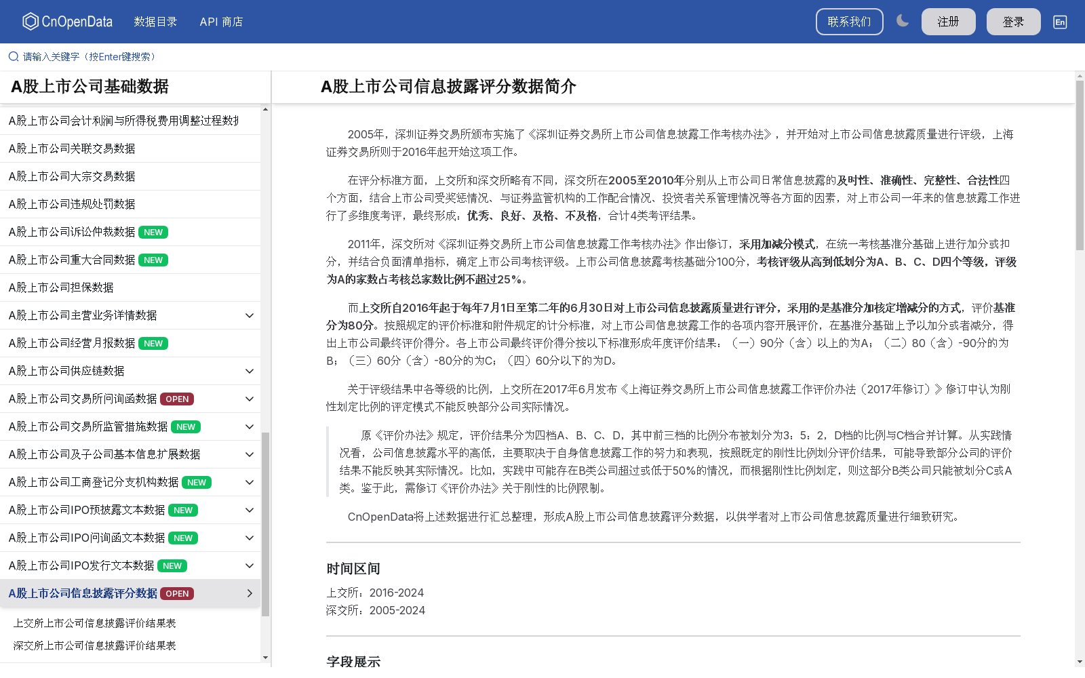Open A股上市公司大宗交易数据
This screenshot has width=1085, height=678.
click(130, 176)
